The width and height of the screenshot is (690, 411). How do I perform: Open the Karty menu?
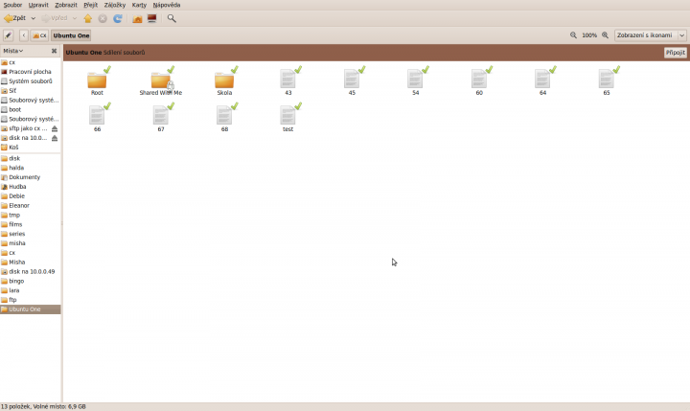(139, 5)
